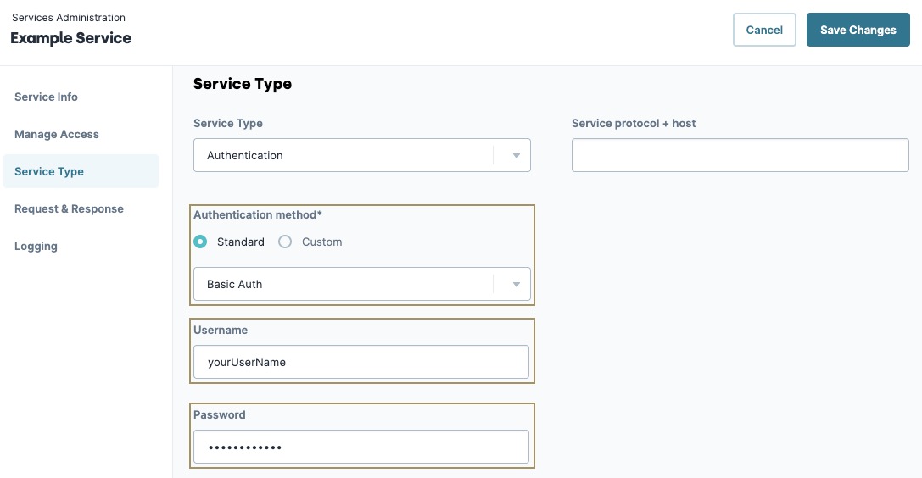The image size is (922, 478).
Task: Click the Cancel button
Action: pos(764,30)
